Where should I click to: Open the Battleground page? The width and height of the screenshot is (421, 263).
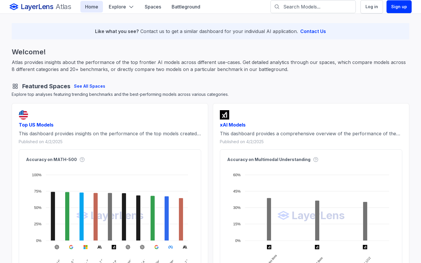point(186,7)
